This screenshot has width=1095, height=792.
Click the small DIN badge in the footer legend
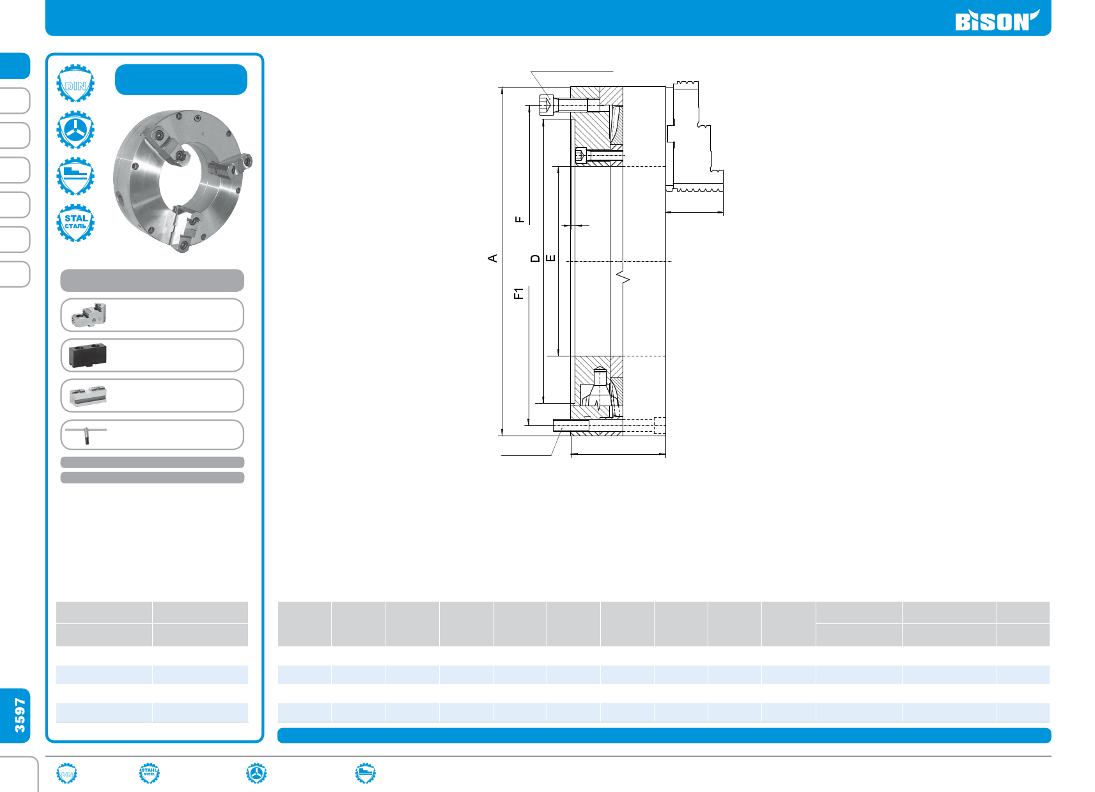(66, 773)
